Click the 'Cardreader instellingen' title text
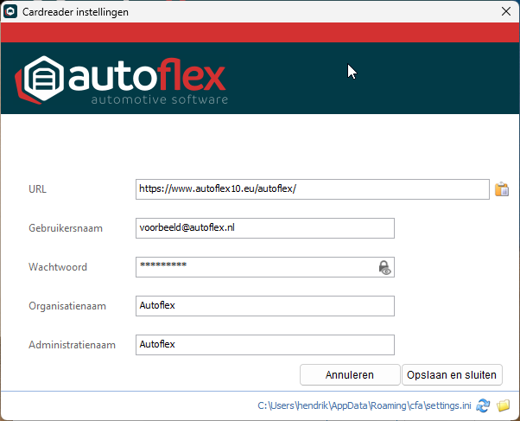The height and width of the screenshot is (421, 520). click(x=76, y=11)
